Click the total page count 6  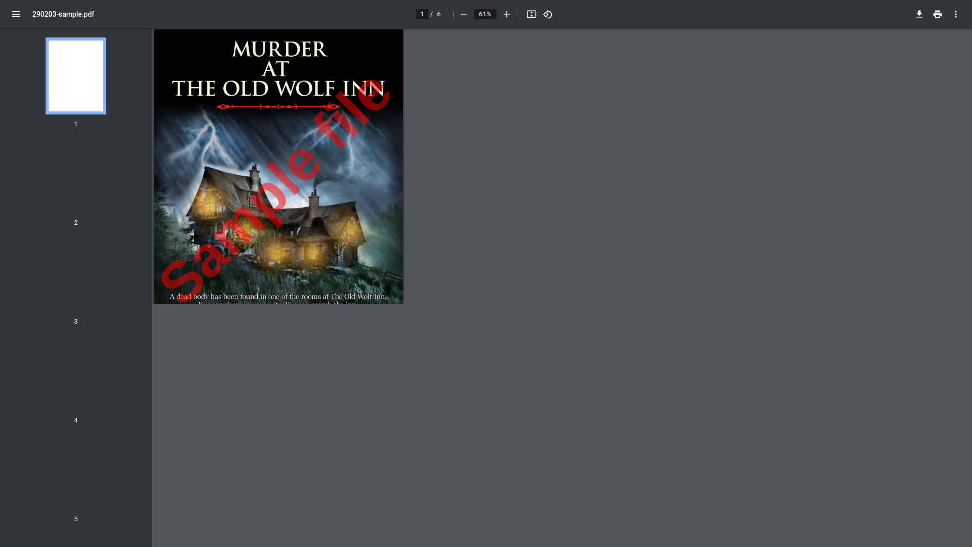pyautogui.click(x=439, y=14)
